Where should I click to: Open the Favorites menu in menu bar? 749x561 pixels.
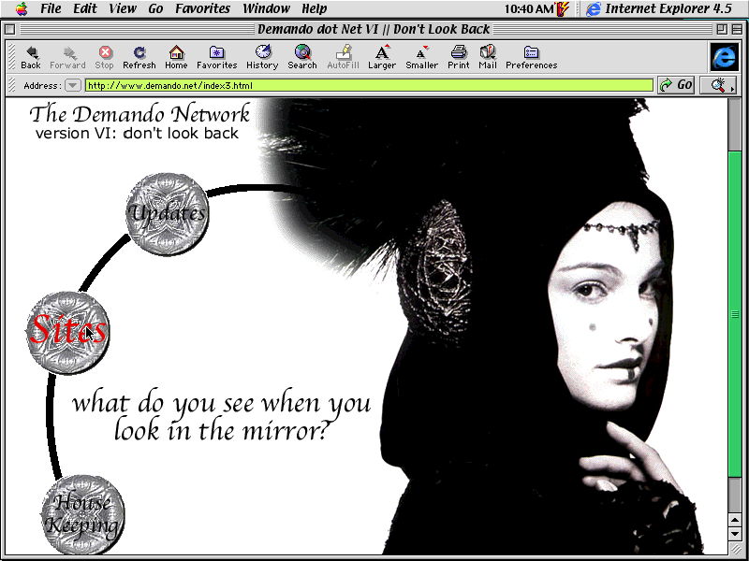[x=203, y=8]
